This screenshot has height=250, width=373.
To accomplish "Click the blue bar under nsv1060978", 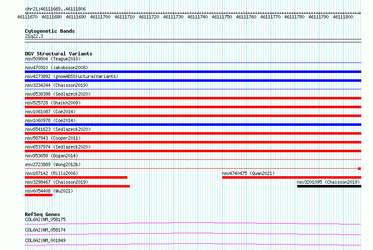I will (x=193, y=125).
